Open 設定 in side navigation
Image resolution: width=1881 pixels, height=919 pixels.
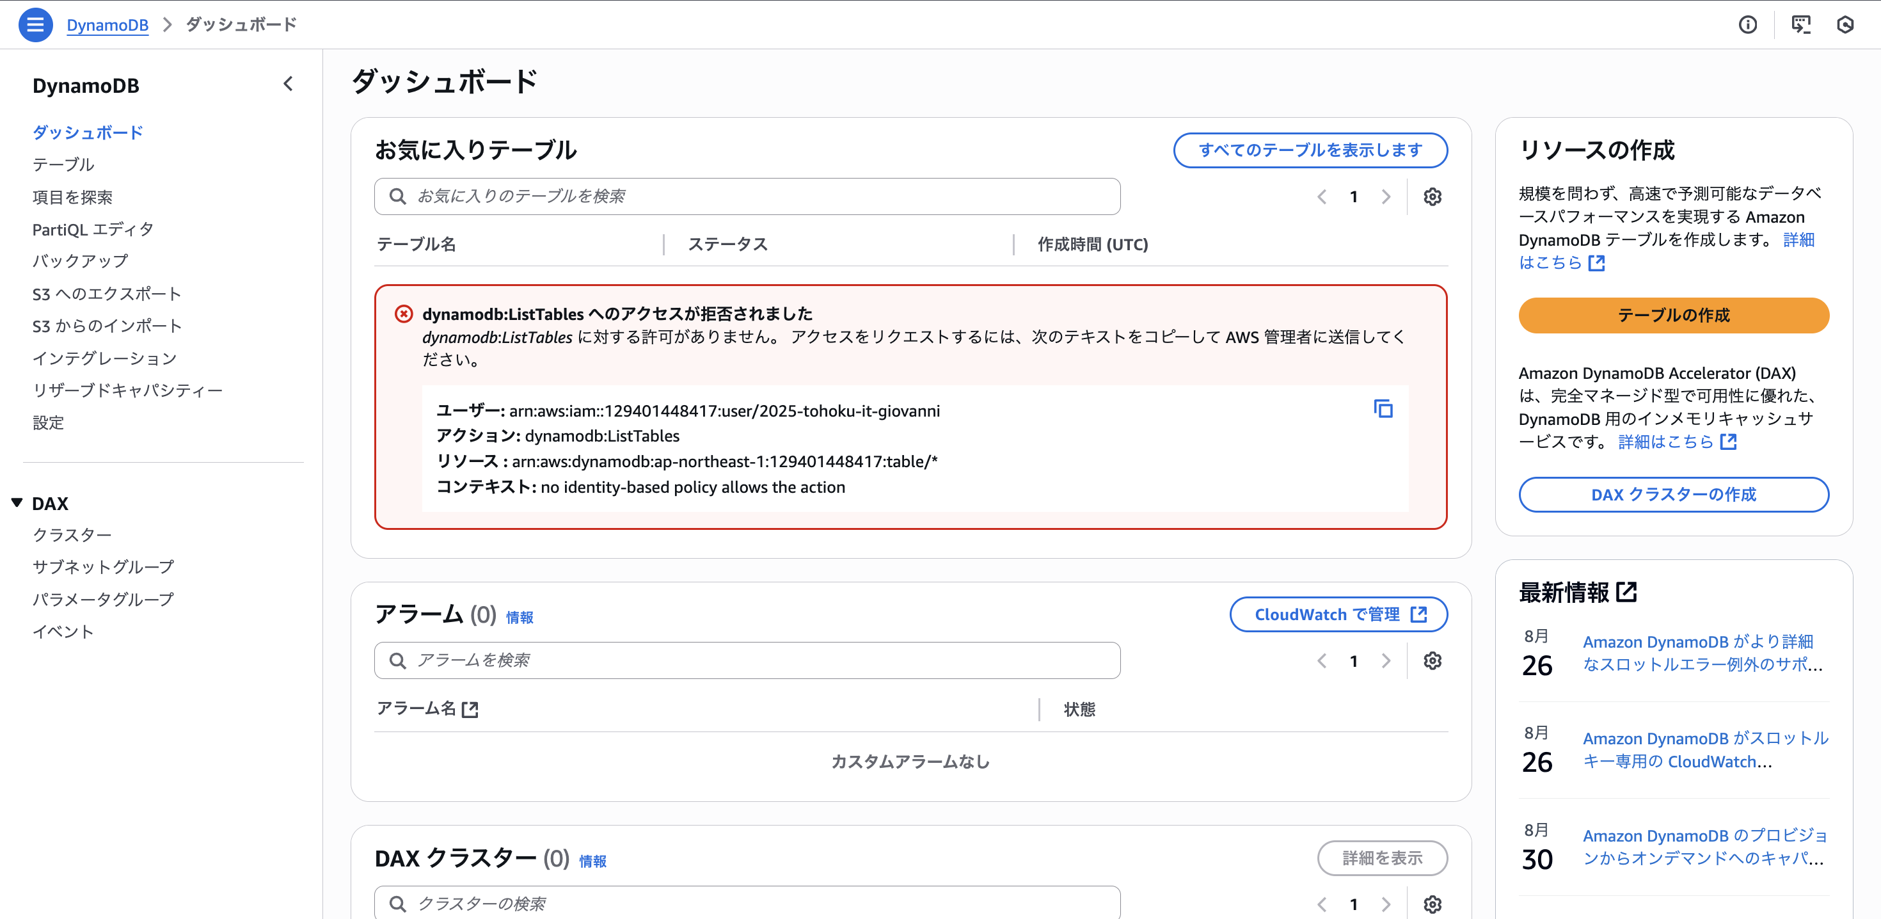coord(48,422)
